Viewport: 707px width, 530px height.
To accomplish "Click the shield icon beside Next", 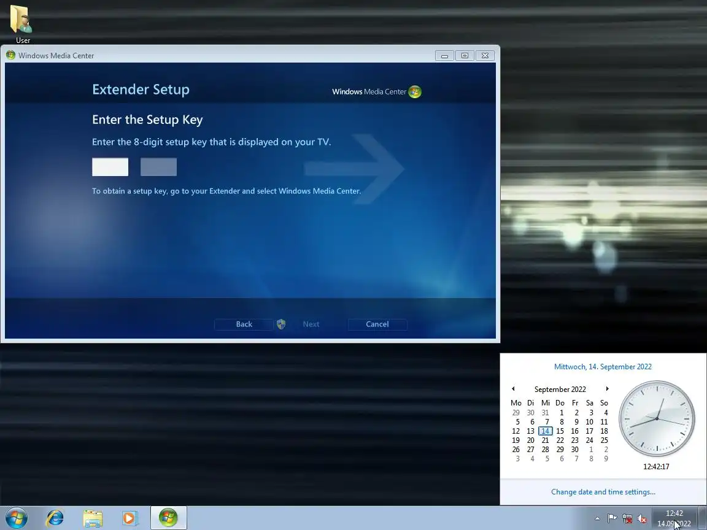I will tap(281, 324).
